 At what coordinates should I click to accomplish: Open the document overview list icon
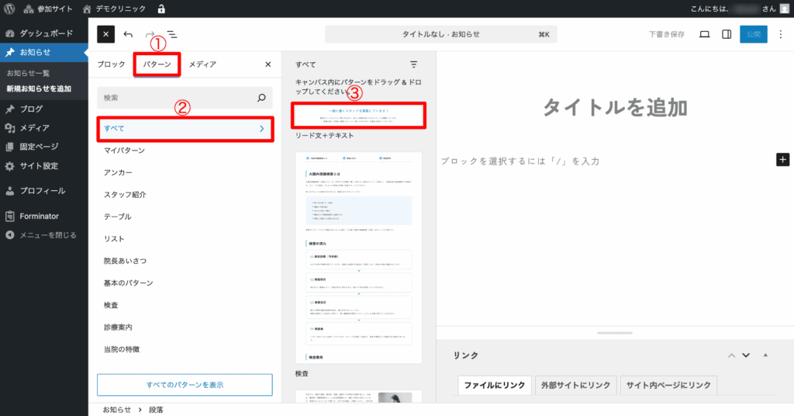[x=171, y=35]
